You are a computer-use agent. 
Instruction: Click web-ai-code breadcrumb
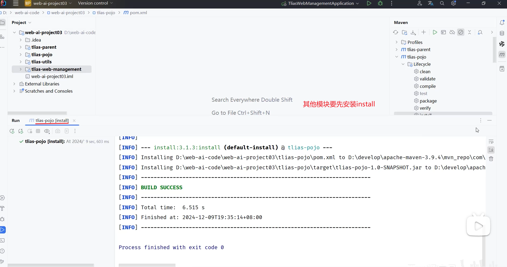[x=27, y=13]
